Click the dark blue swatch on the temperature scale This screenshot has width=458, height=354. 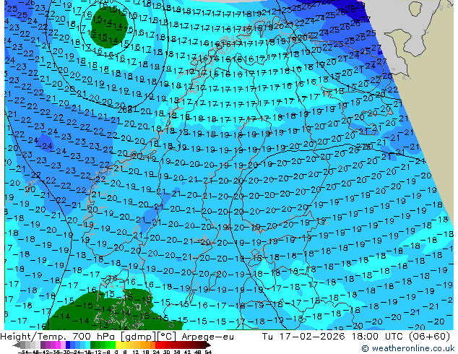tap(68, 345)
